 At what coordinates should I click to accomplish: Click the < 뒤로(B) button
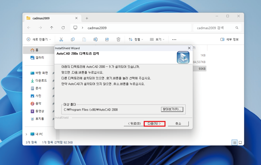pyautogui.click(x=134, y=124)
